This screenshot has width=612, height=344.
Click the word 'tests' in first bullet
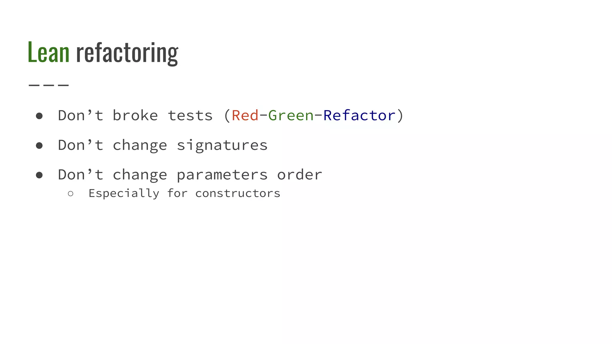pyautogui.click(x=190, y=116)
